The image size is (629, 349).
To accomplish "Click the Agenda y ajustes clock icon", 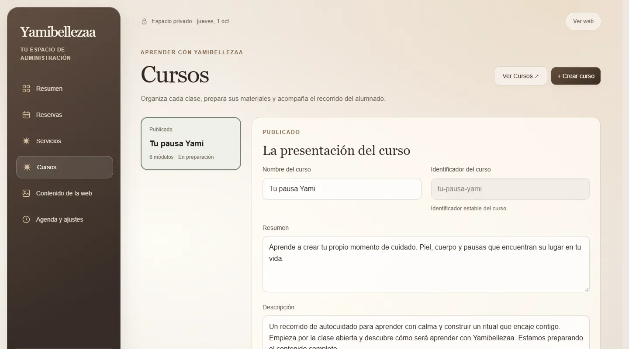I will click(x=26, y=219).
